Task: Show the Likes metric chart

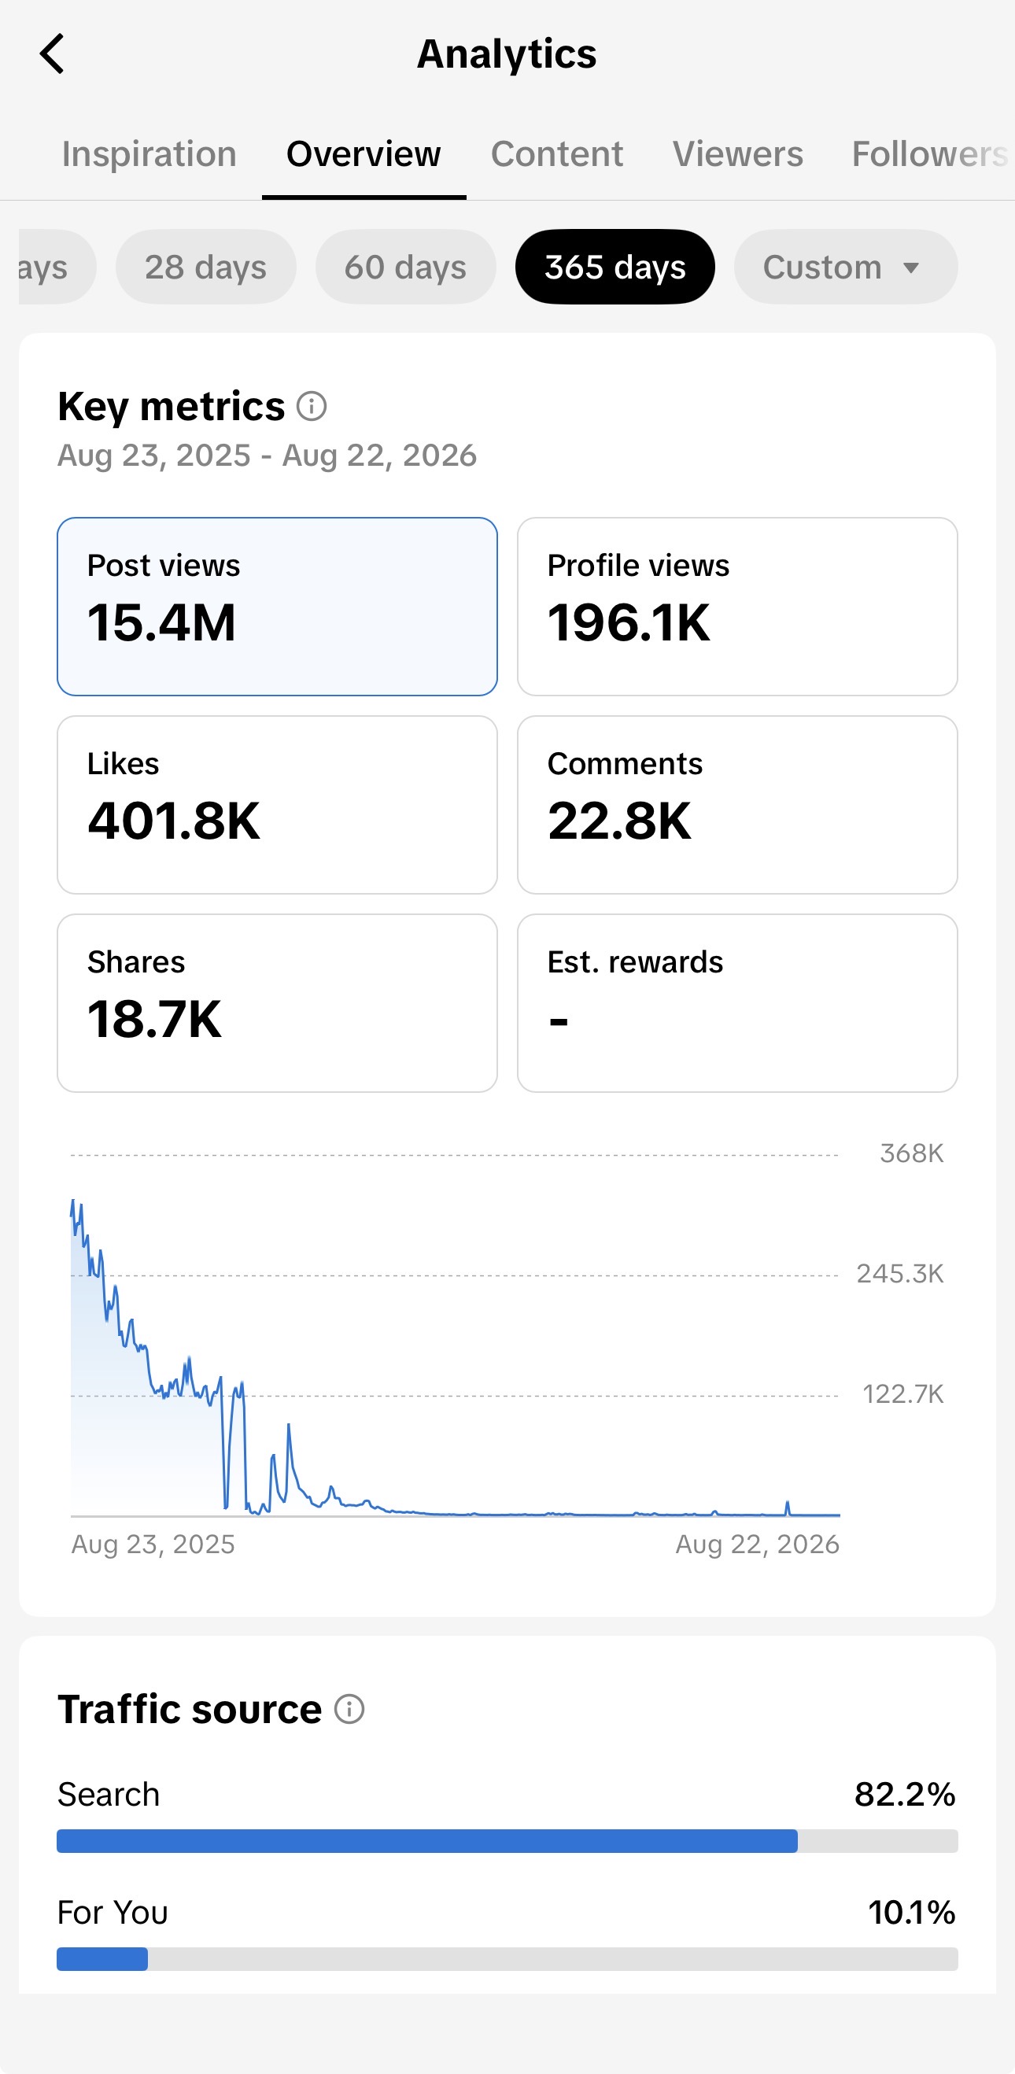Action: tap(277, 804)
